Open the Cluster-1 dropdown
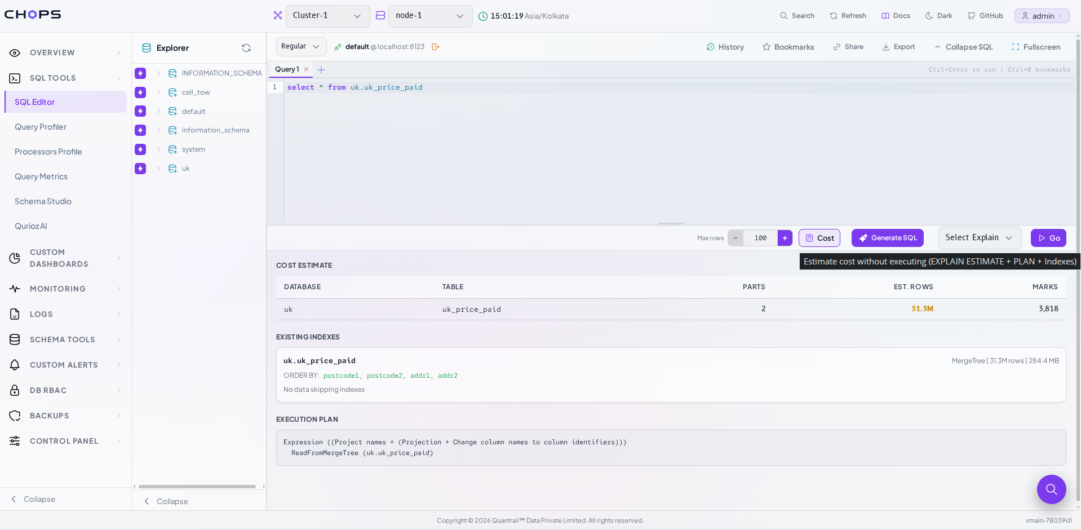1081x530 pixels. pyautogui.click(x=328, y=16)
